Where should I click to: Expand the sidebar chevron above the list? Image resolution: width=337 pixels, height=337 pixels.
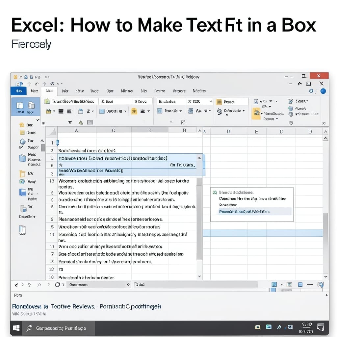tap(38, 120)
